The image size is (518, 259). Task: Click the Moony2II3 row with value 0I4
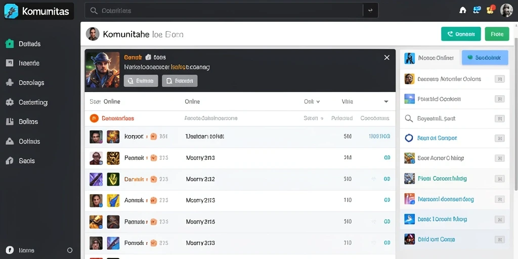pyautogui.click(x=240, y=158)
